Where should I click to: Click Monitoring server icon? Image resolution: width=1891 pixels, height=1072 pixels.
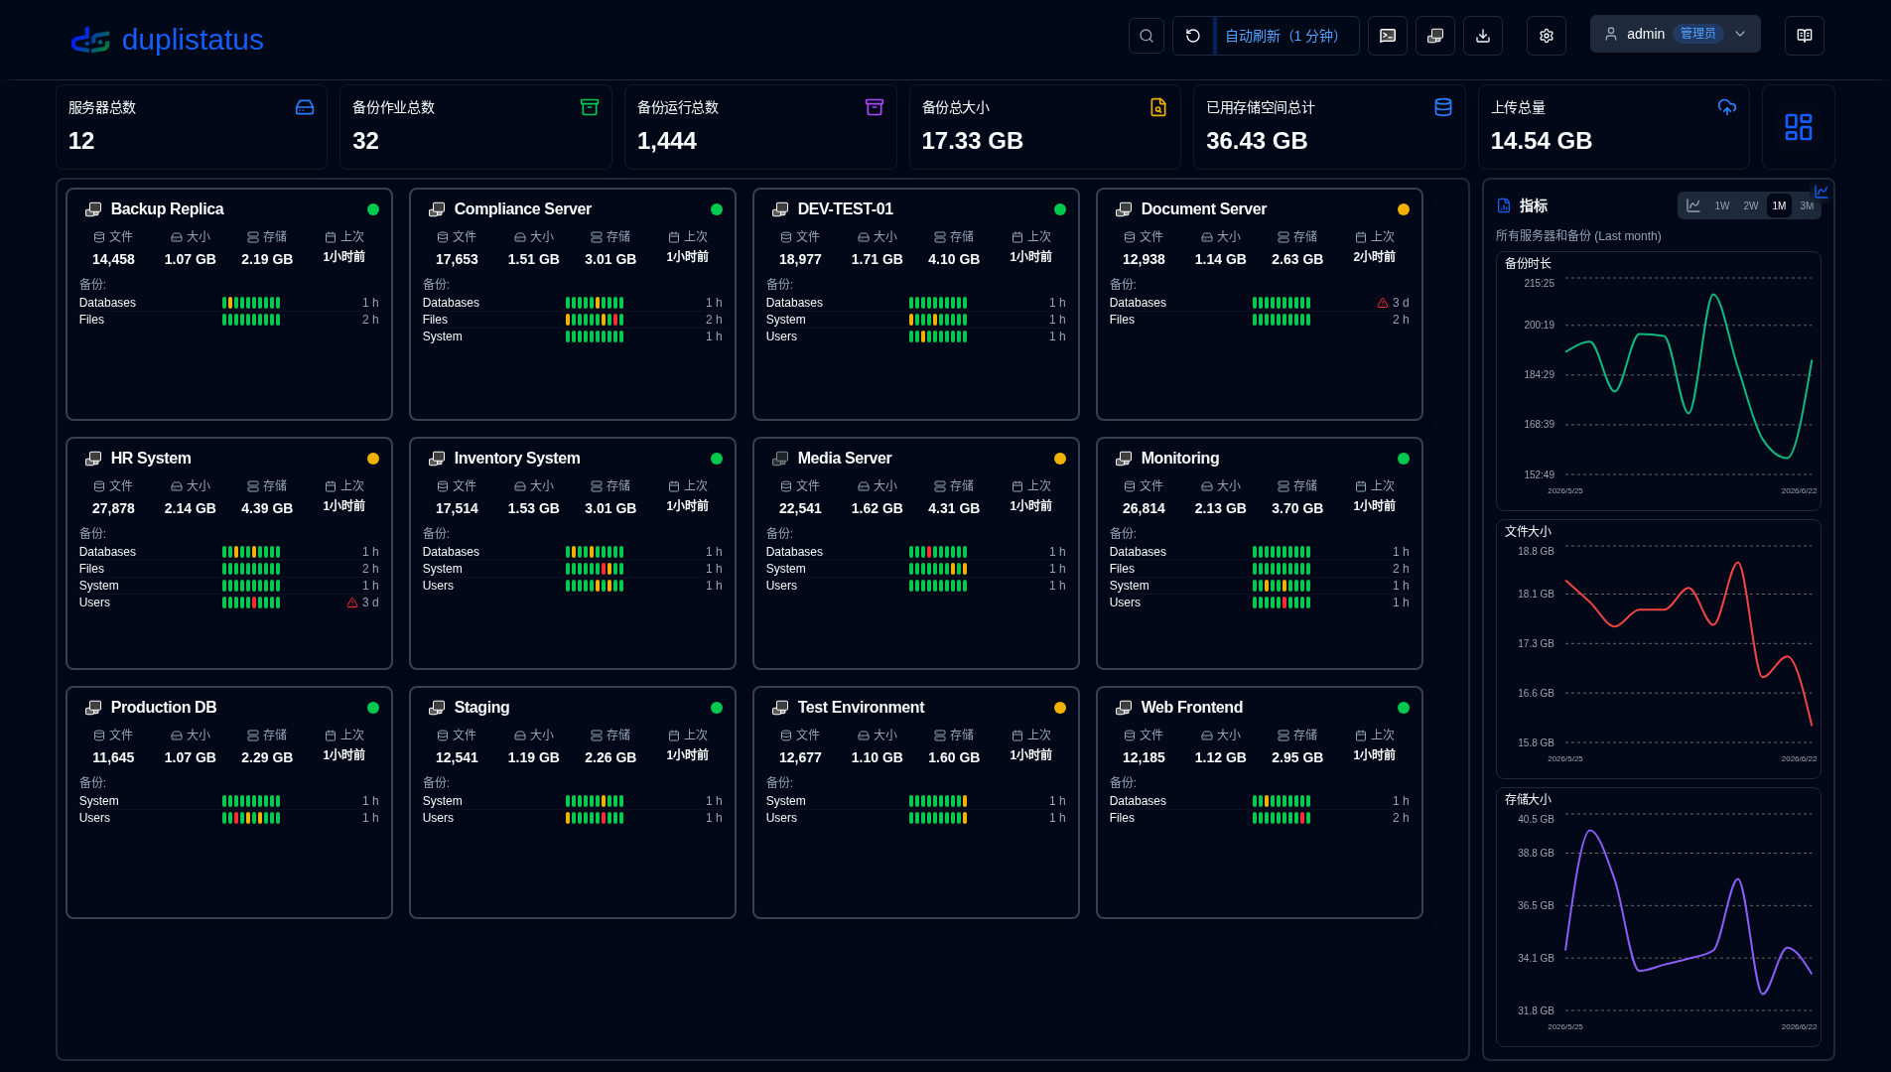1124,459
